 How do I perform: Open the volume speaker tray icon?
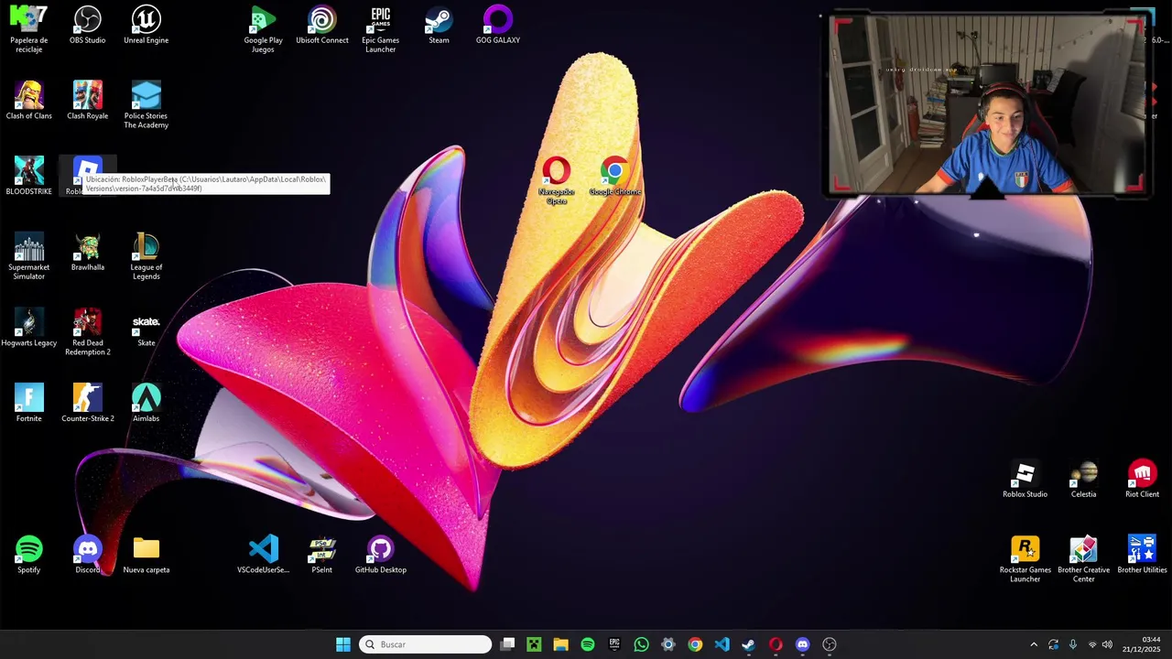1107,644
